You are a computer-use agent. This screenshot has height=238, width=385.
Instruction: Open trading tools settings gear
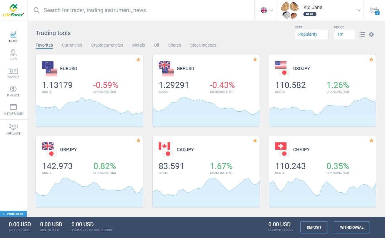tap(371, 34)
